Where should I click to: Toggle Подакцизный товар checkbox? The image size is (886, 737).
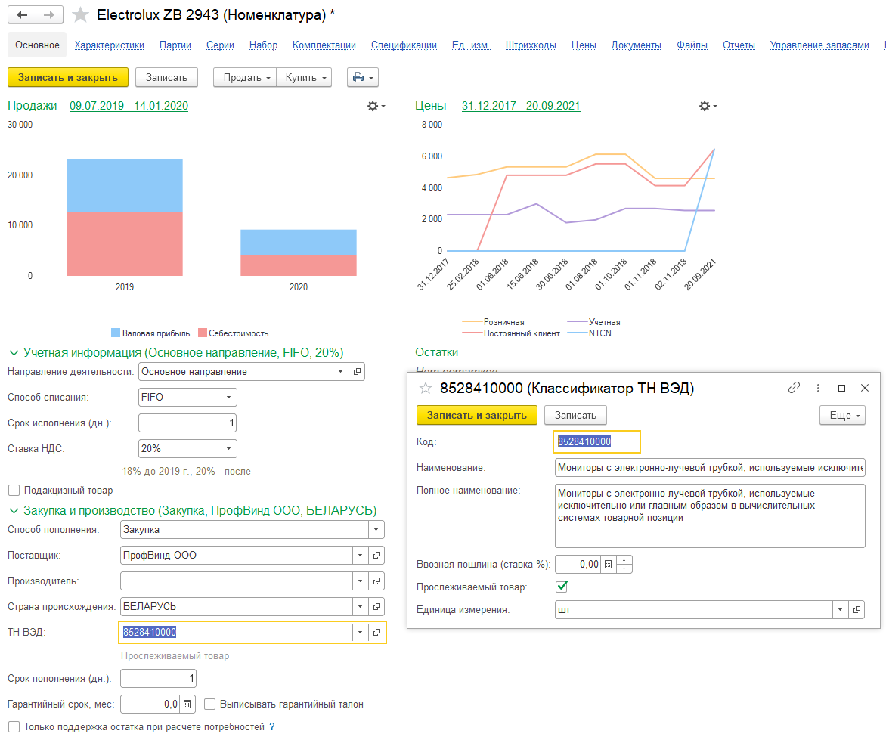pos(14,490)
